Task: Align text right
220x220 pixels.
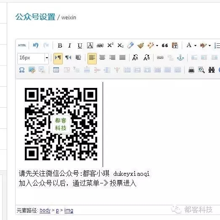Action: 112,58
